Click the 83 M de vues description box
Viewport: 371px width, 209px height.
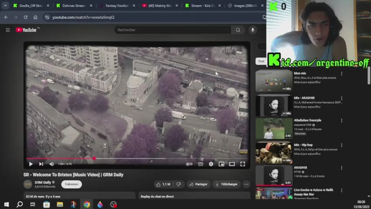(80, 195)
